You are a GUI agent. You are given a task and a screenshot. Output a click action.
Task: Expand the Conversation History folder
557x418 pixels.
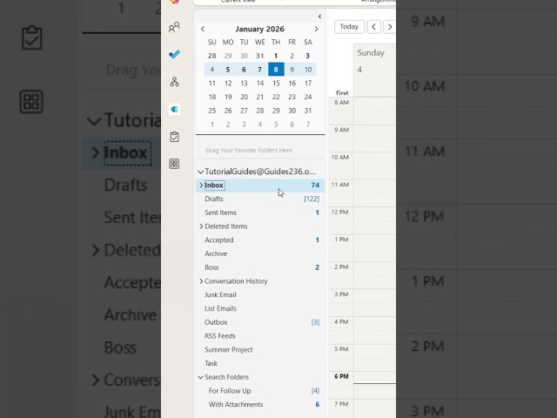tap(201, 281)
